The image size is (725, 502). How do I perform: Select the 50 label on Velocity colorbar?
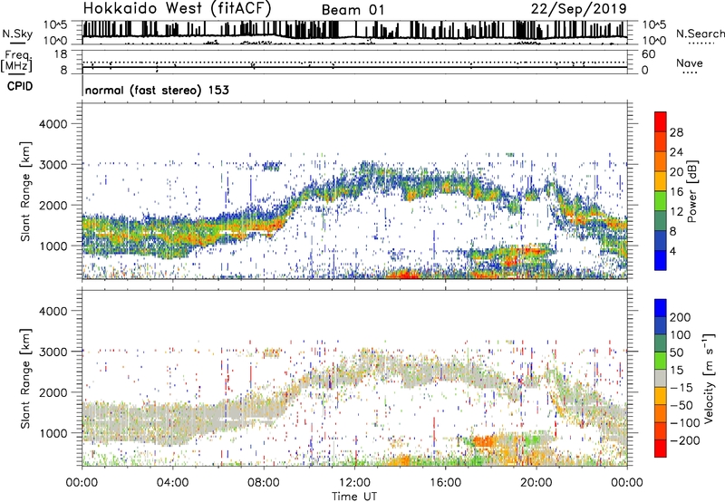pyautogui.click(x=676, y=352)
